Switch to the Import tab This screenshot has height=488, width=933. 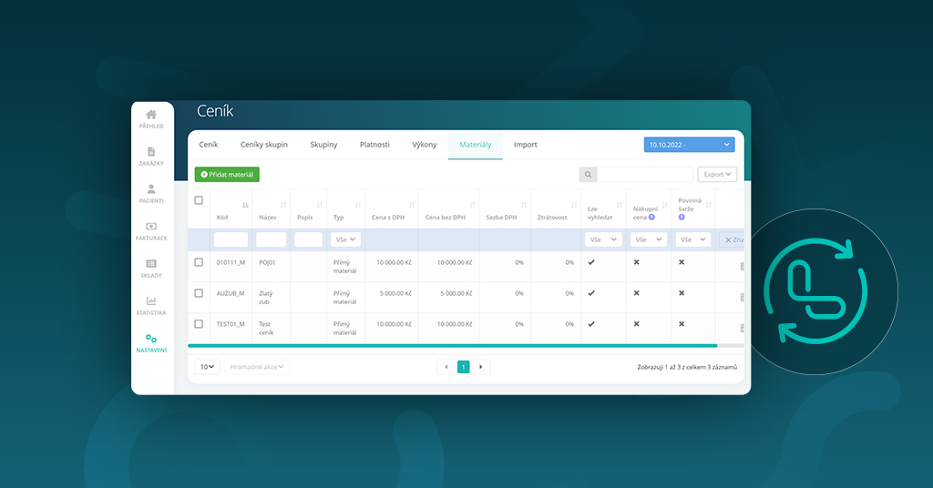pyautogui.click(x=526, y=145)
